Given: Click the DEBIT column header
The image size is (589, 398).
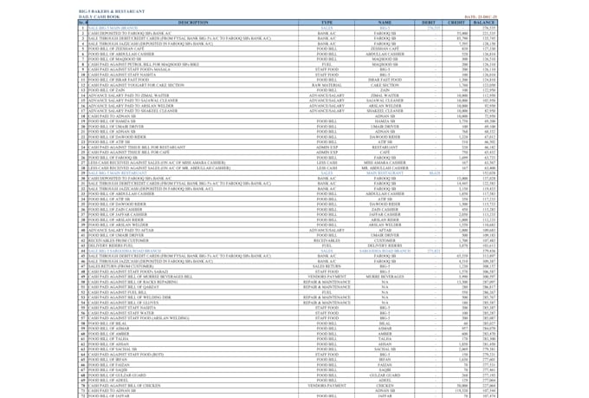Looking at the screenshot, I should [x=428, y=23].
